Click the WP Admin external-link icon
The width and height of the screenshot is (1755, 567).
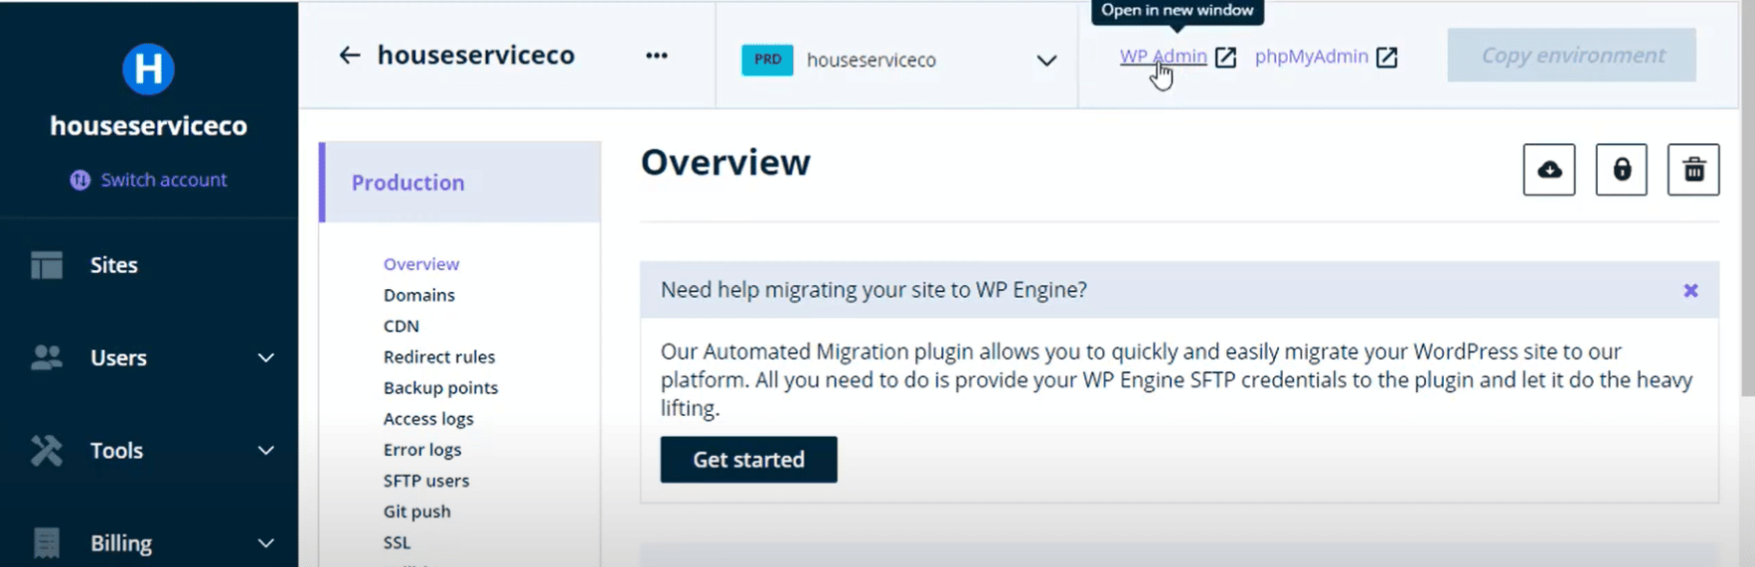[x=1226, y=58]
